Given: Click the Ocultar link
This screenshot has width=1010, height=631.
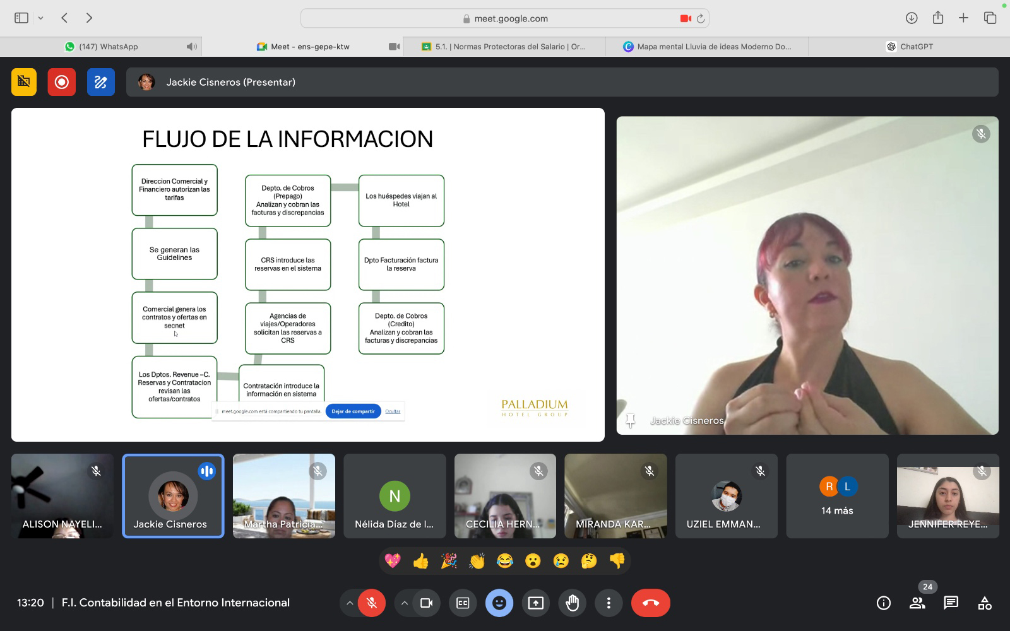Looking at the screenshot, I should (393, 411).
